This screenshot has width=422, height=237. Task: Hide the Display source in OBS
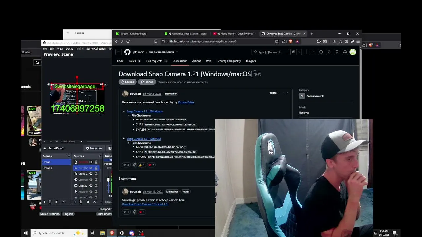(x=91, y=186)
